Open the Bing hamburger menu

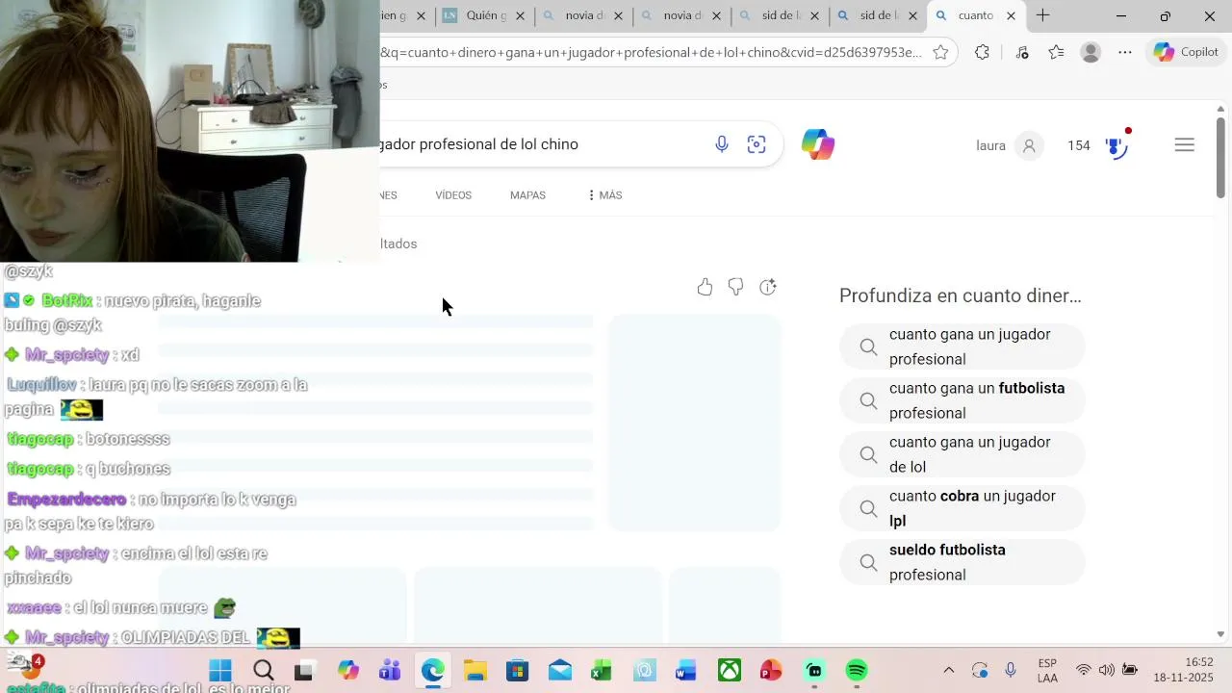(1185, 145)
